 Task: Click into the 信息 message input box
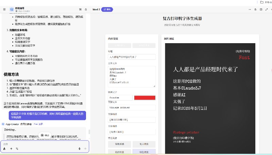click(45, 144)
